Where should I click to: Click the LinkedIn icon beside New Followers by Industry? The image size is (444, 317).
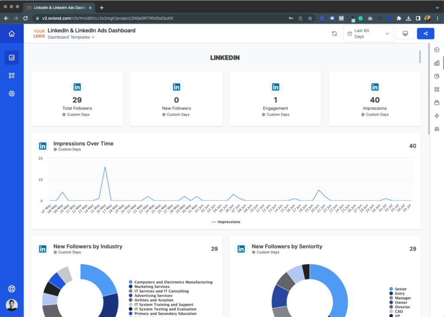click(42, 249)
